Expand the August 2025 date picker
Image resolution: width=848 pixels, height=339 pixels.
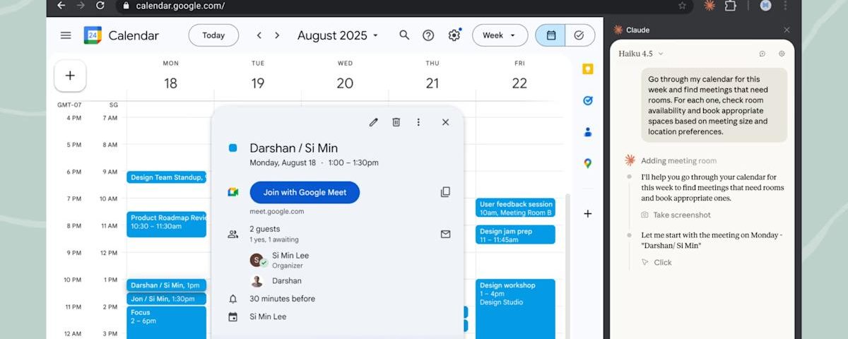pyautogui.click(x=337, y=35)
